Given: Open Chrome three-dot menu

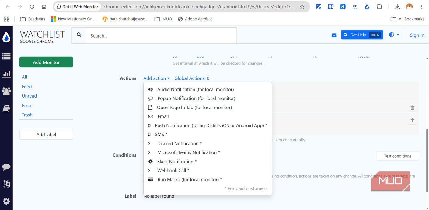Looking at the screenshot, I should point(421,7).
